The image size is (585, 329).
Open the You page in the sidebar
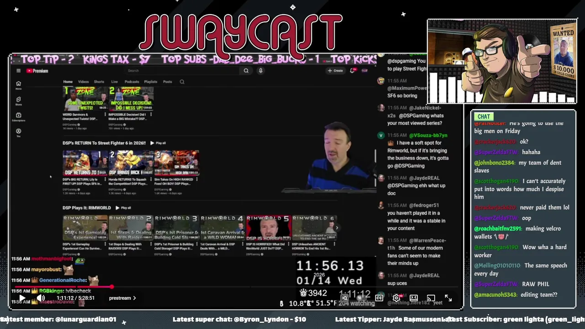pos(18,133)
